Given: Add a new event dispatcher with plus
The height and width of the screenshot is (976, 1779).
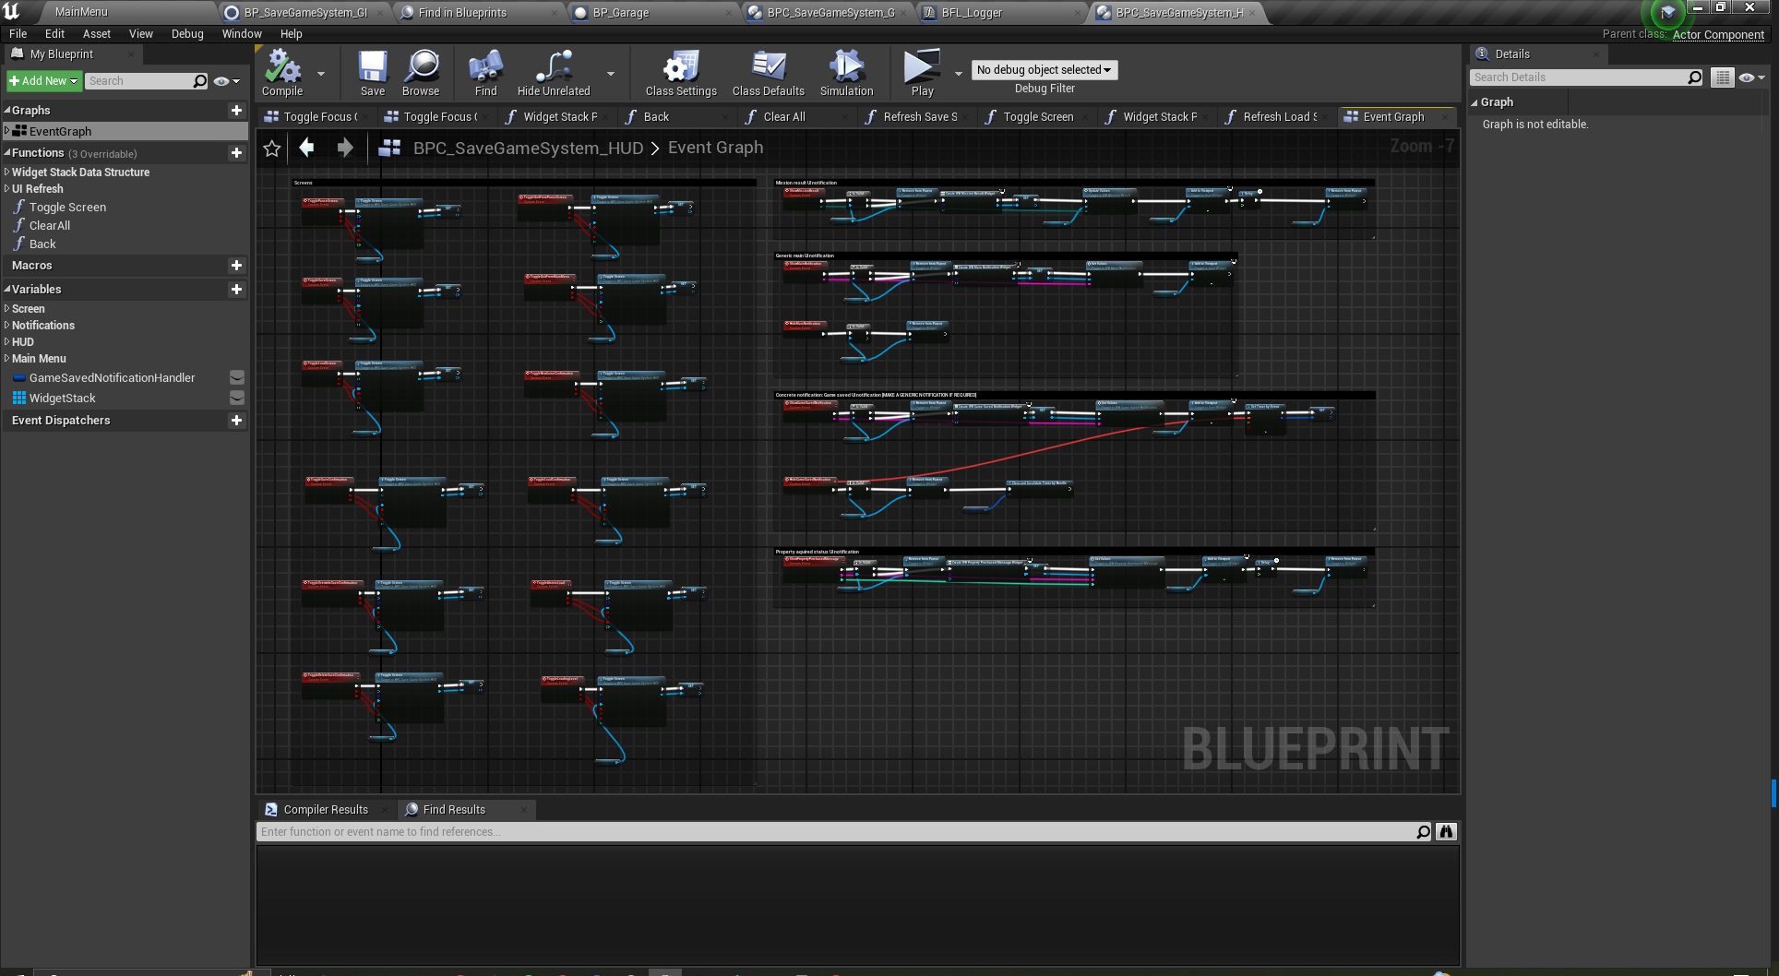Looking at the screenshot, I should click(236, 421).
